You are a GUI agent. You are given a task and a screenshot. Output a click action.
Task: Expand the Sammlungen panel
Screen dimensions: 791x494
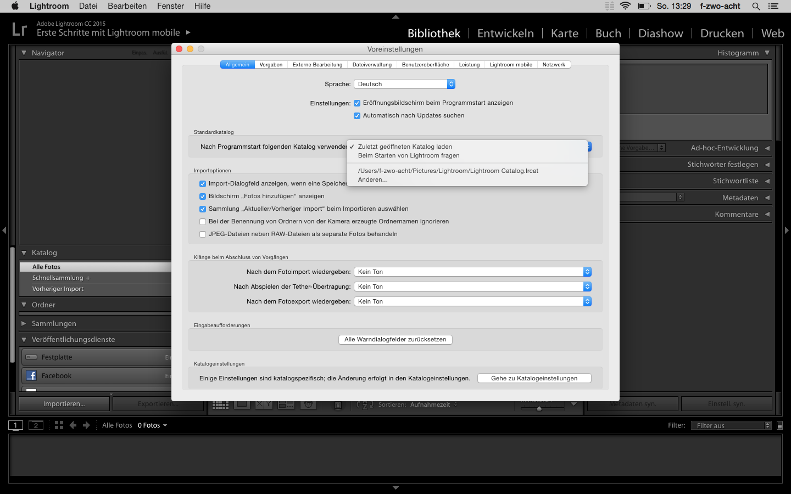(24, 324)
